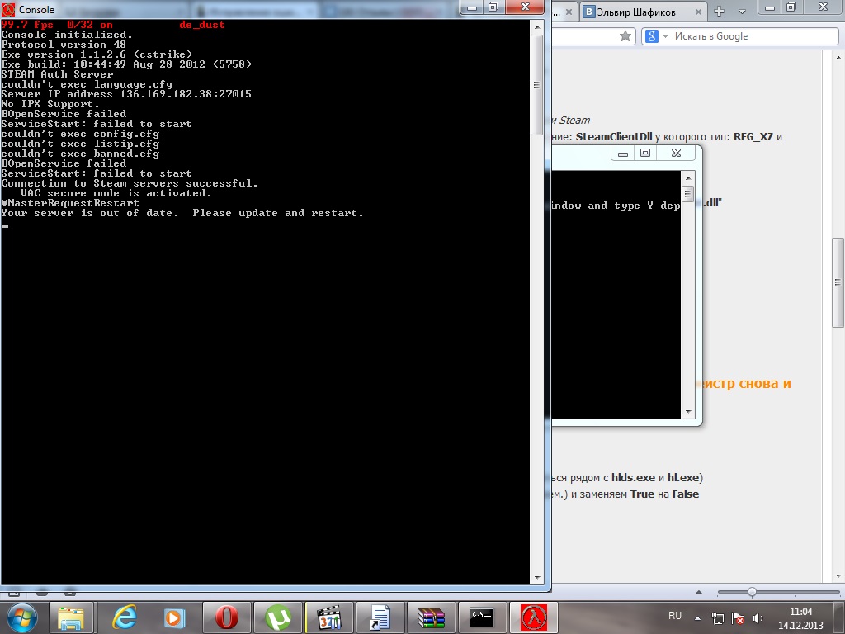Click the Show desktop strip on the taskbar
The height and width of the screenshot is (634, 845).
[841, 617]
